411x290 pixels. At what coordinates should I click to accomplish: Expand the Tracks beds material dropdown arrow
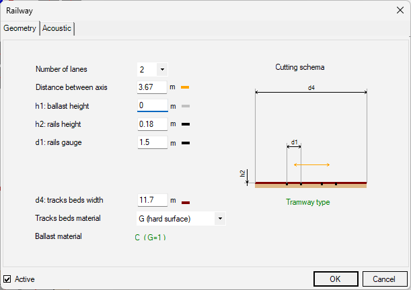coord(220,219)
